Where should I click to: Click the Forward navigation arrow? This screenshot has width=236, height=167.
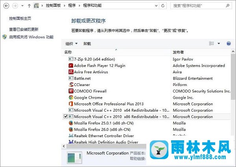[x=15, y=6]
